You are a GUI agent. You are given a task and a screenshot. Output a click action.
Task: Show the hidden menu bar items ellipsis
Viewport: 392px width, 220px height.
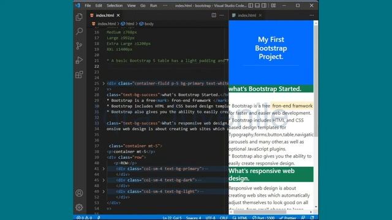[x=165, y=5]
